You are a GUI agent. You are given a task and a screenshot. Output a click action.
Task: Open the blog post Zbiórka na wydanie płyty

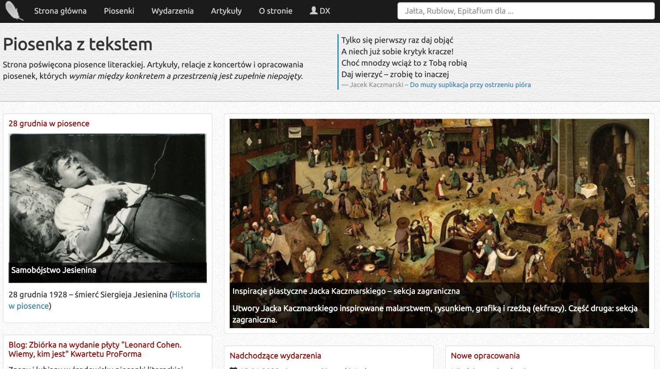click(95, 349)
